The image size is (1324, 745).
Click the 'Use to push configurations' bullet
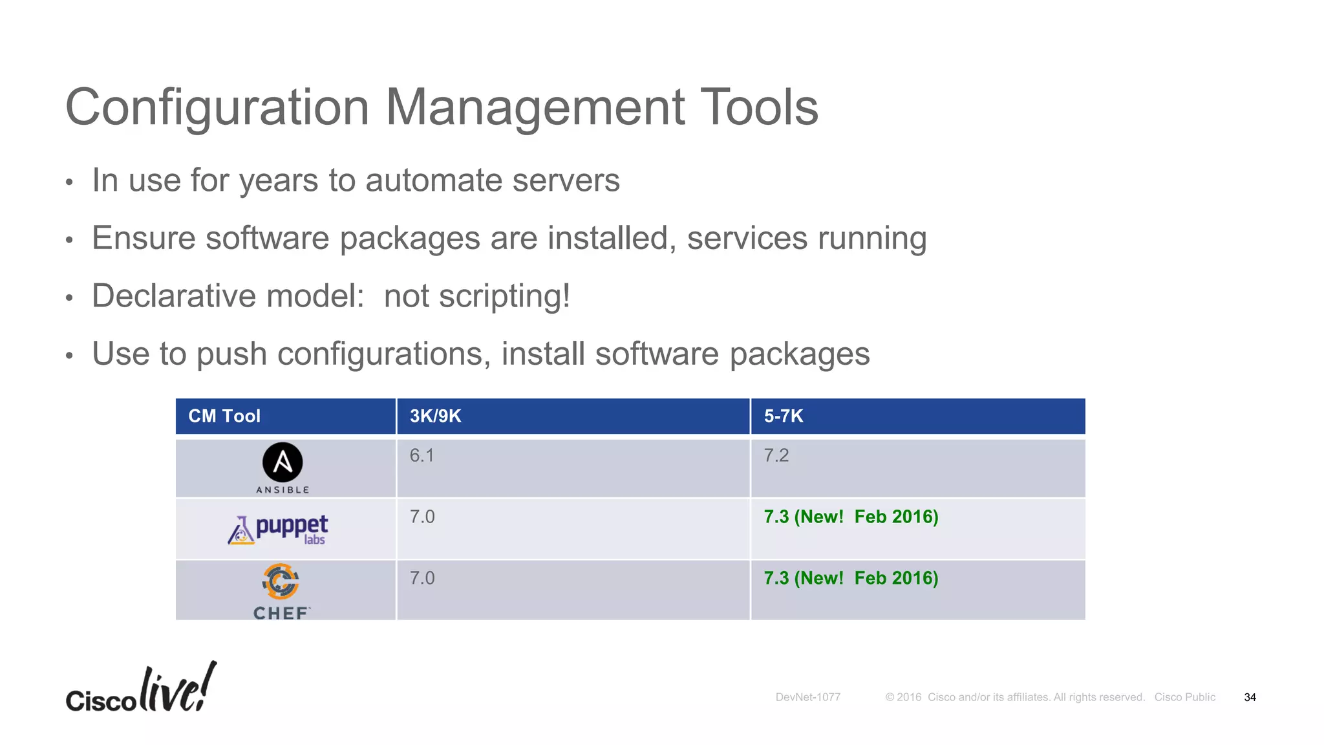pyautogui.click(x=480, y=354)
